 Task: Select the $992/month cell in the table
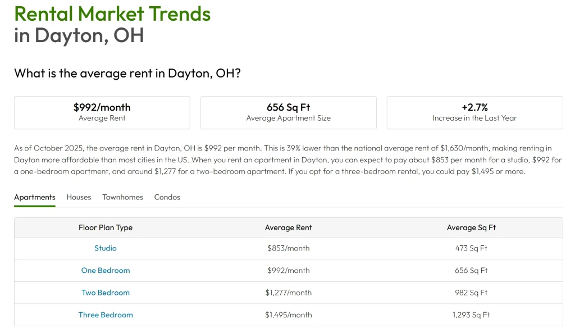[289, 270]
